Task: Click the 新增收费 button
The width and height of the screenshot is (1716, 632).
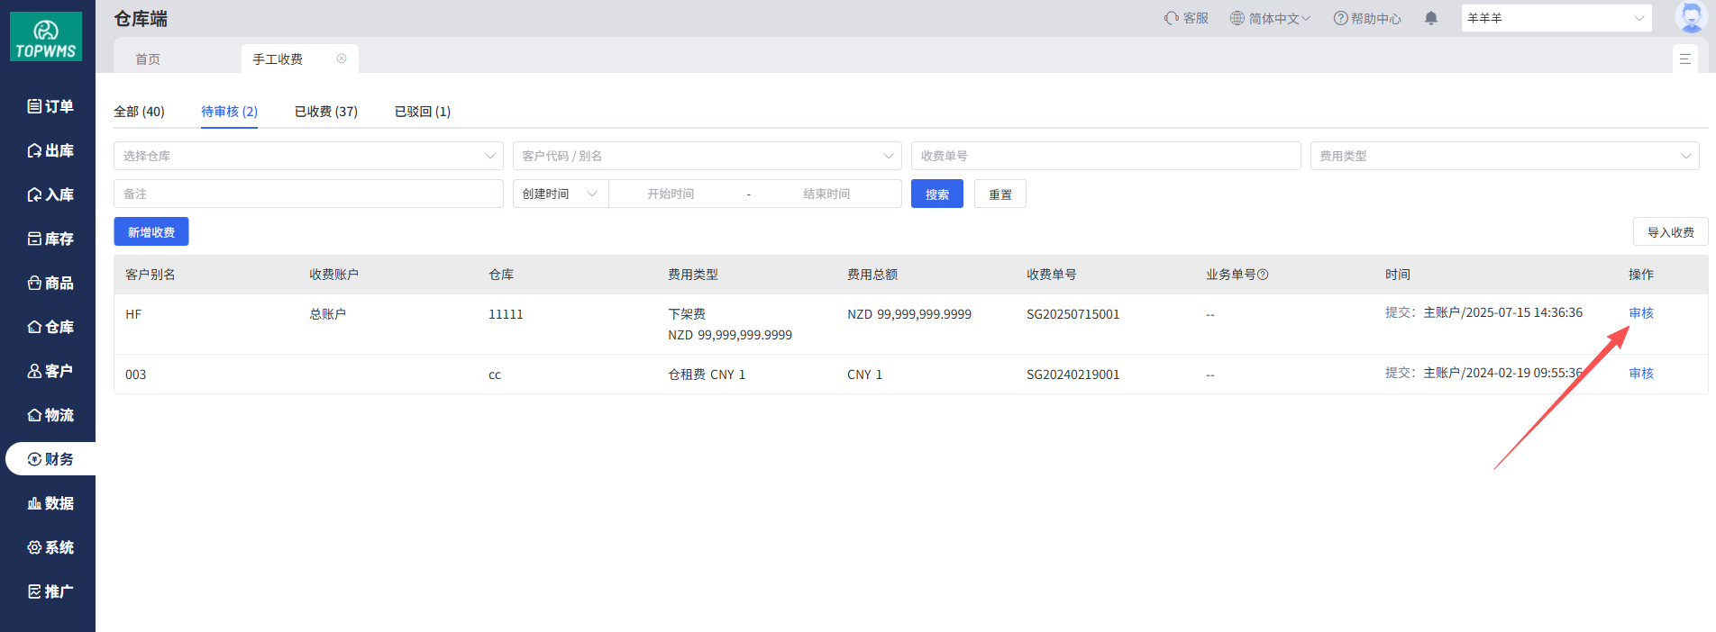Action: point(151,232)
